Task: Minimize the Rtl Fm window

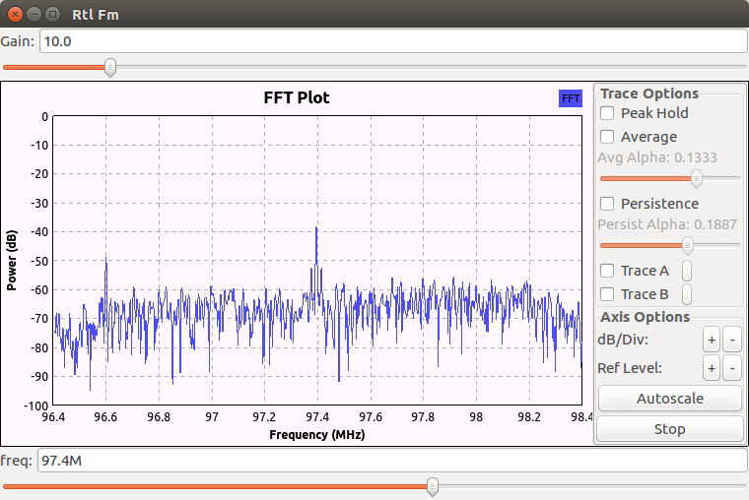Action: [34, 15]
